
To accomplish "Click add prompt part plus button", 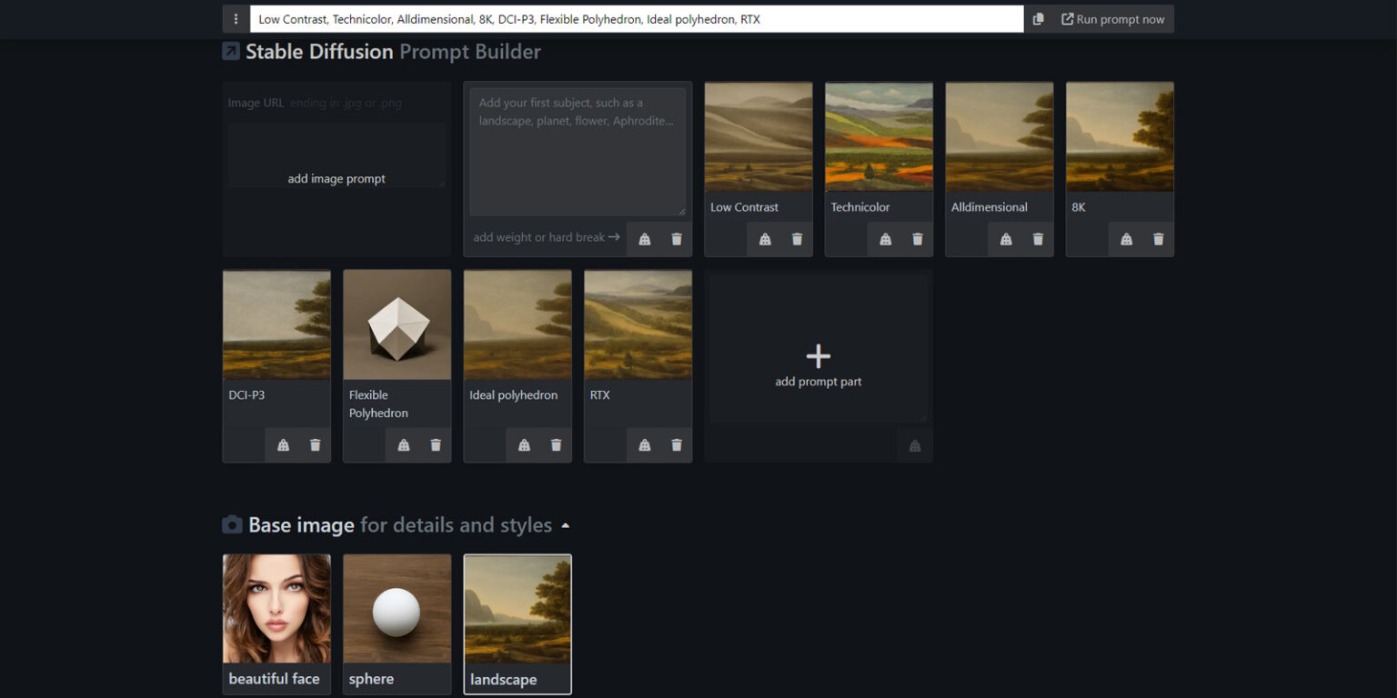I will click(x=818, y=356).
